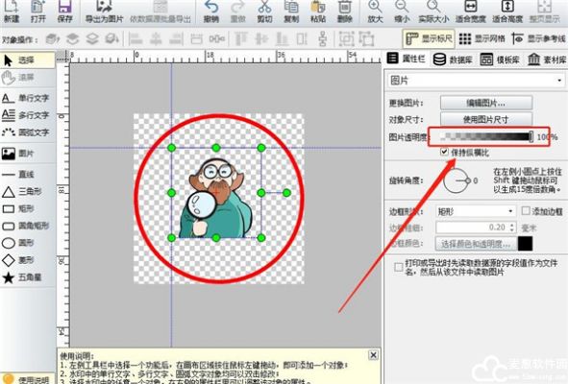Enable the 添加边框 add border checkbox
Image resolution: width=568 pixels, height=384 pixels.
pos(526,211)
